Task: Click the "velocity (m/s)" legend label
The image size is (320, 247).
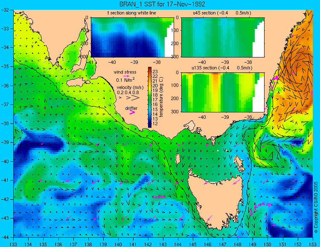Action: click(x=130, y=87)
